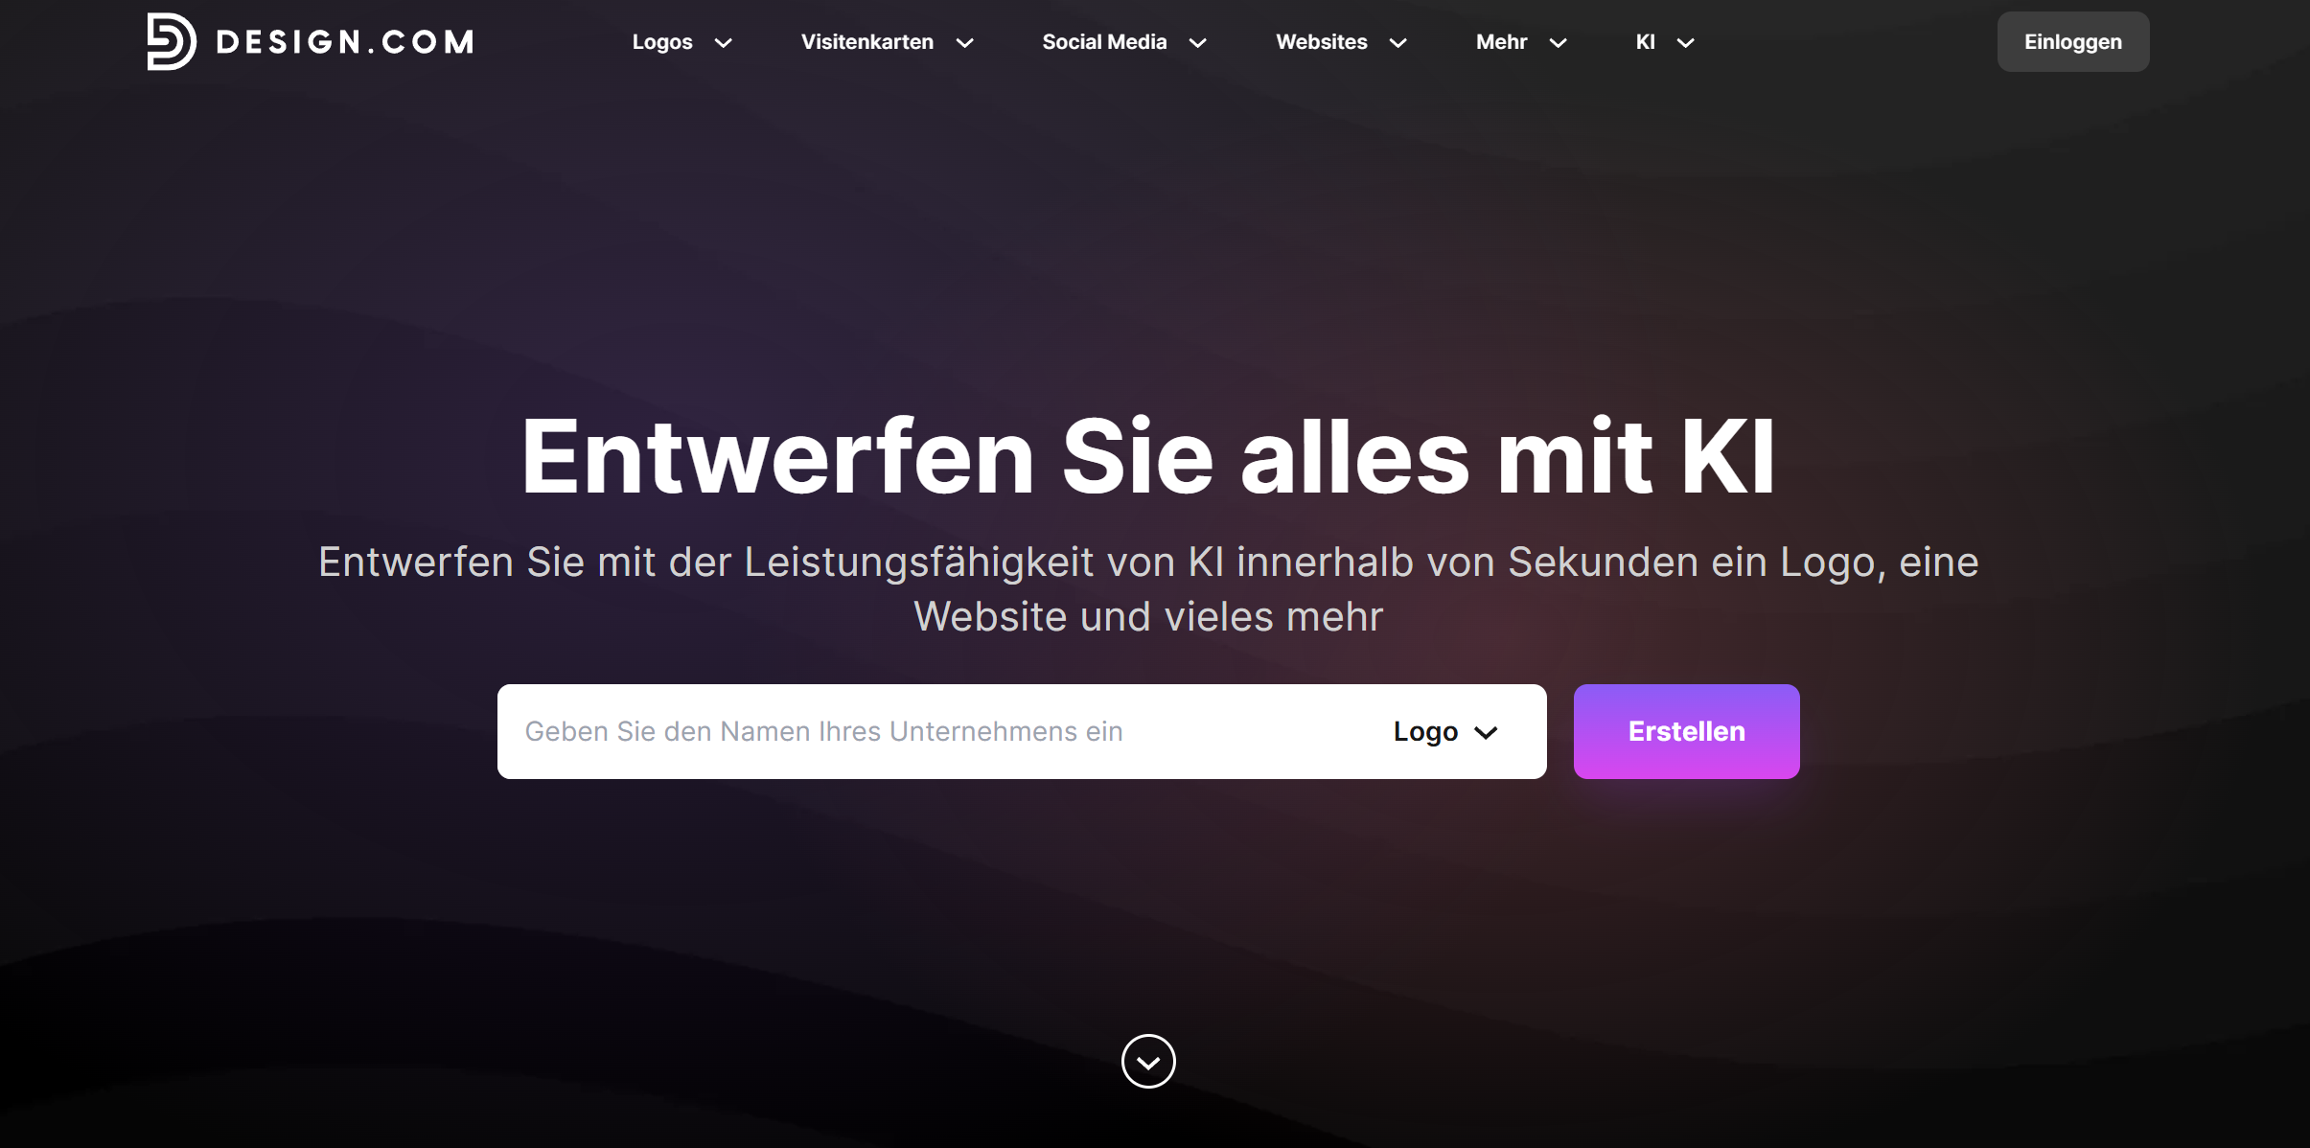Screen dimensions: 2310x1148
Task: Click the purple Erstellen button
Action: 1687,731
